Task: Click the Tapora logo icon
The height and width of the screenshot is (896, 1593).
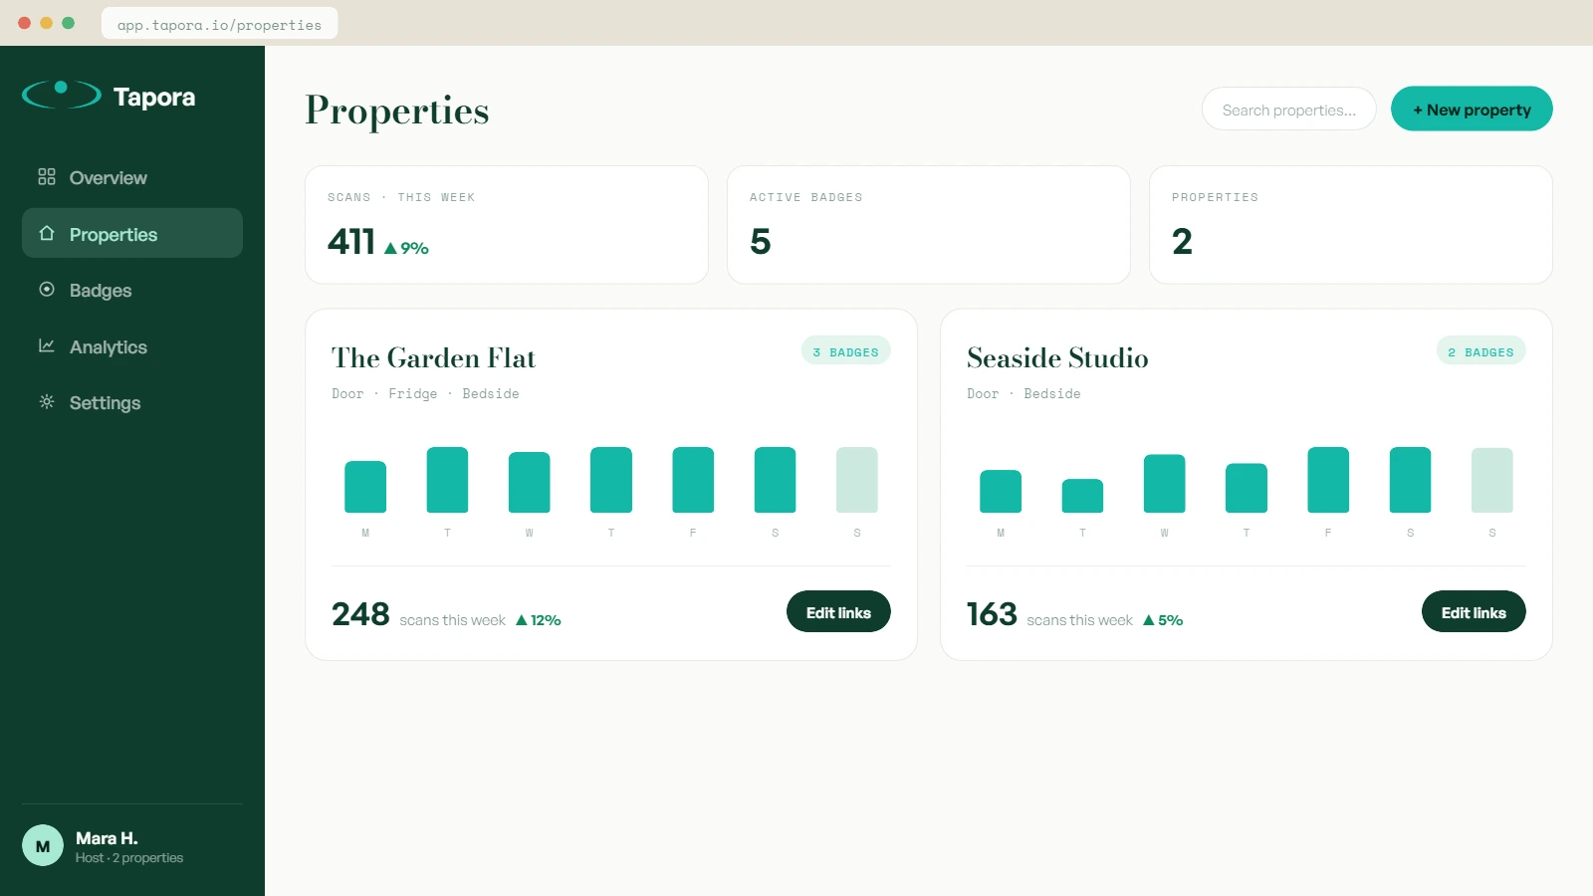Action: [x=62, y=95]
